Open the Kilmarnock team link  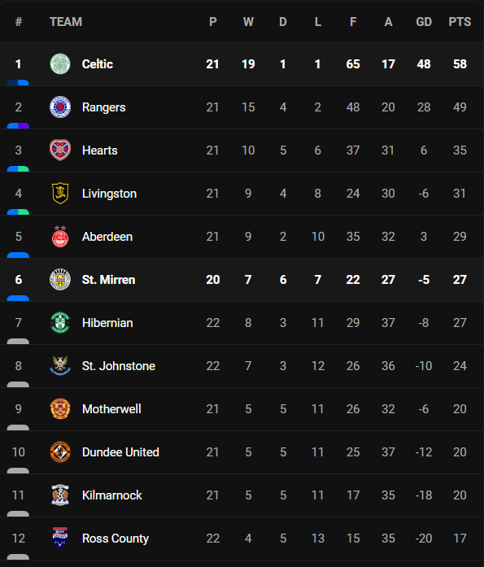click(x=112, y=495)
